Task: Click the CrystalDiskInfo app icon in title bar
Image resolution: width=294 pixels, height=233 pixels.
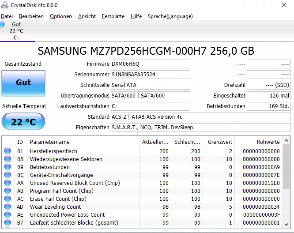Action: tap(5, 5)
